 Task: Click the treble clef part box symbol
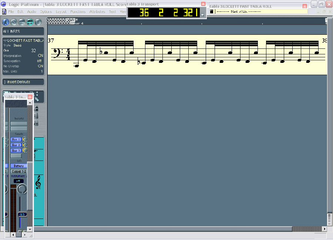click(x=38, y=183)
